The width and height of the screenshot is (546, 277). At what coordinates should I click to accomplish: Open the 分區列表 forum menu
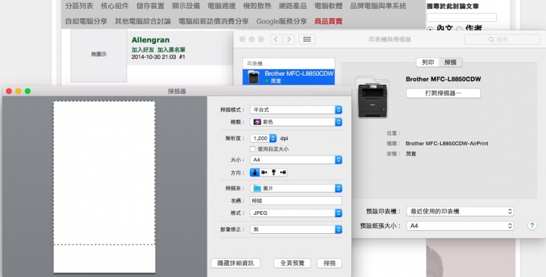79,6
